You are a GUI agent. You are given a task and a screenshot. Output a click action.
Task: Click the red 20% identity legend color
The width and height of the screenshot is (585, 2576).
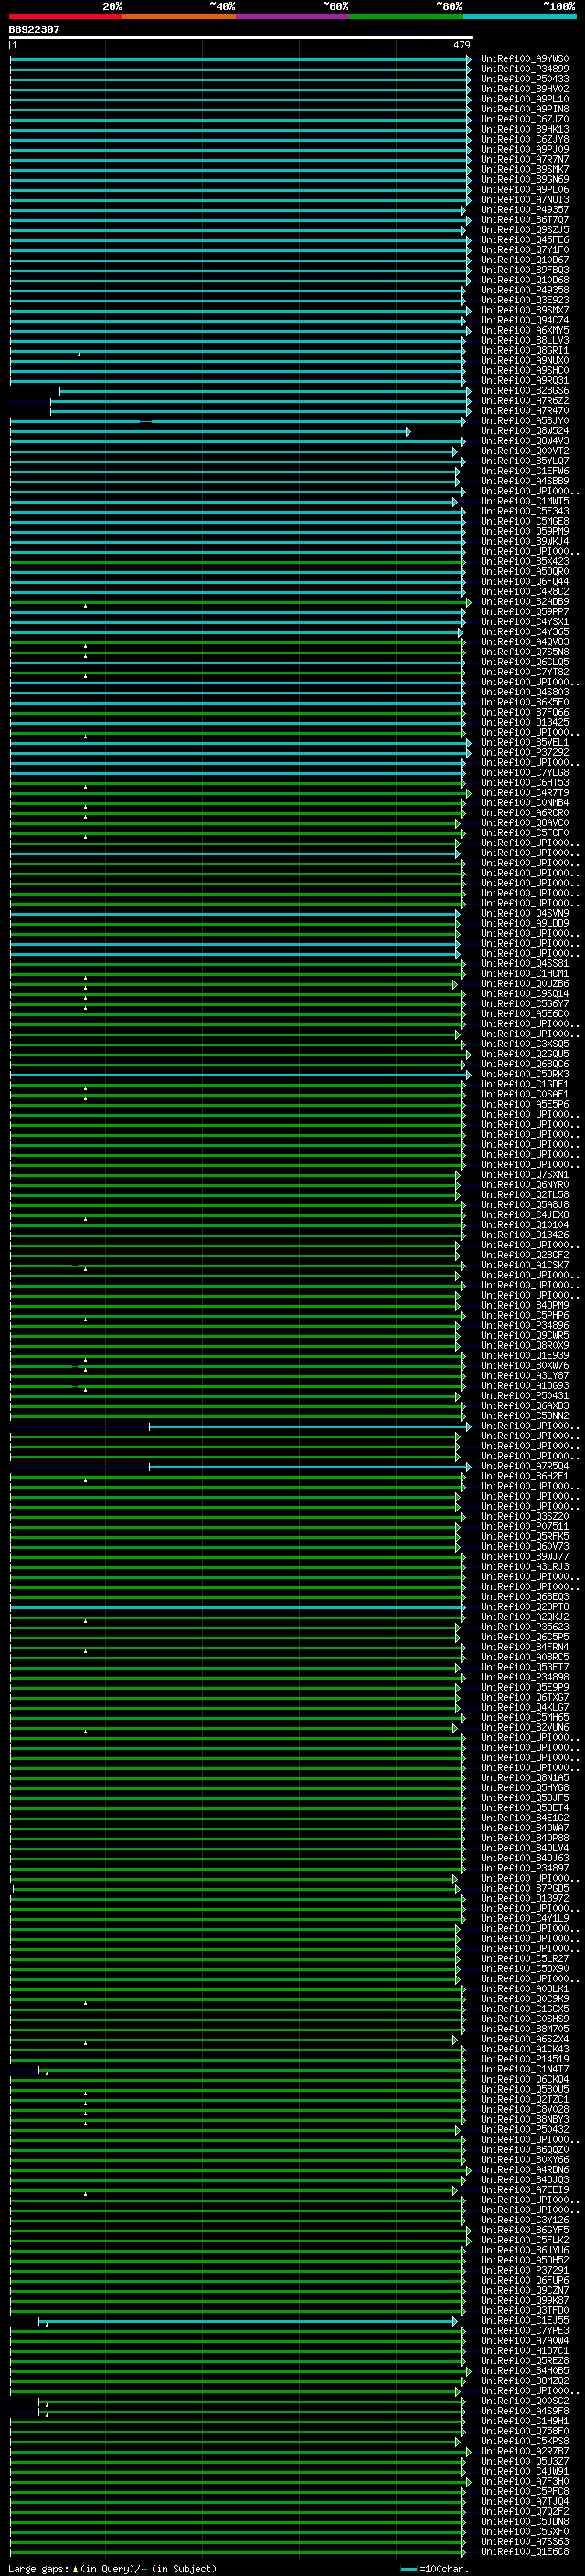66,16
